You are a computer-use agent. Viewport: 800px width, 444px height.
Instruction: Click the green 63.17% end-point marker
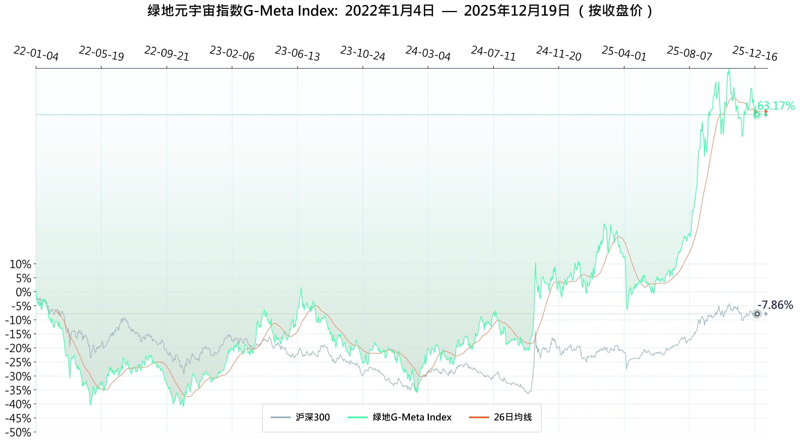(x=757, y=115)
